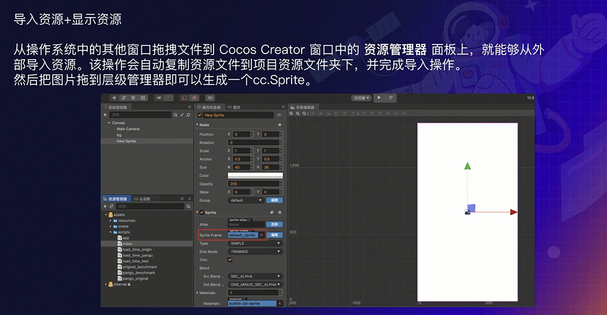Collapse the Node section in inspector
This screenshot has width=607, height=315.
click(x=197, y=124)
